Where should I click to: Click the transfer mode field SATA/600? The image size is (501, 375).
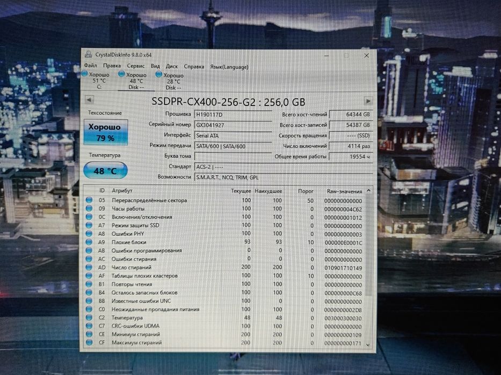point(233,146)
